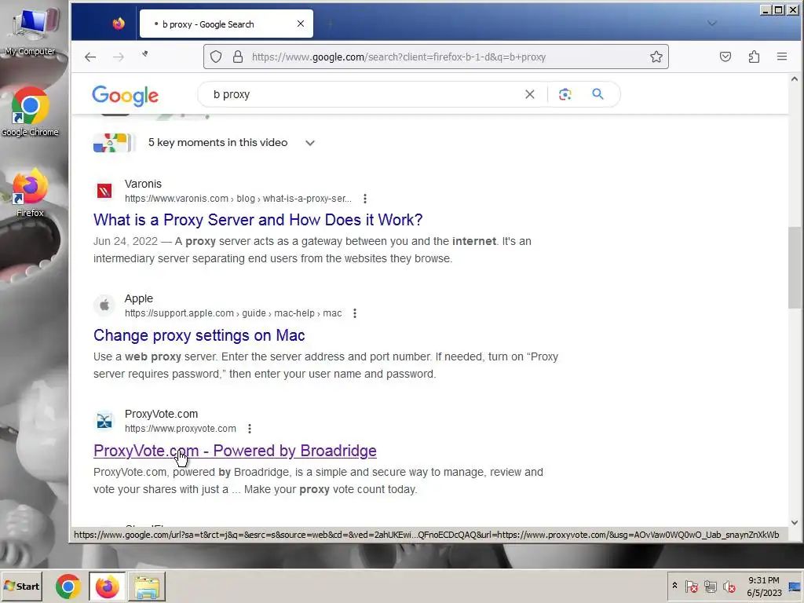Open Search by image camera icon
This screenshot has width=804, height=603.
coord(565,94)
